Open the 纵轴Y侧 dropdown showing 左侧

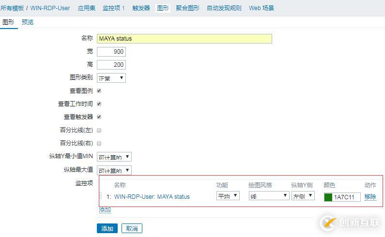click(x=303, y=196)
